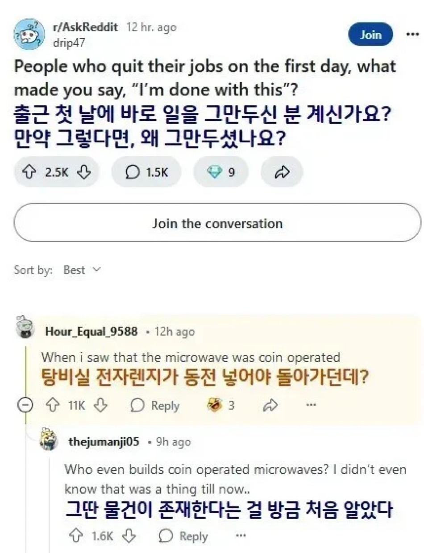Downvote thejumanji05's reply
Viewport: 424px width, 553px height.
click(129, 536)
